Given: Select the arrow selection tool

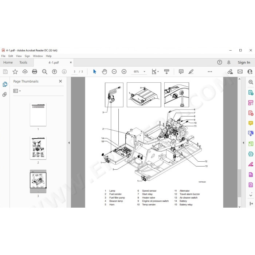Looking at the screenshot, I should pos(94,71).
